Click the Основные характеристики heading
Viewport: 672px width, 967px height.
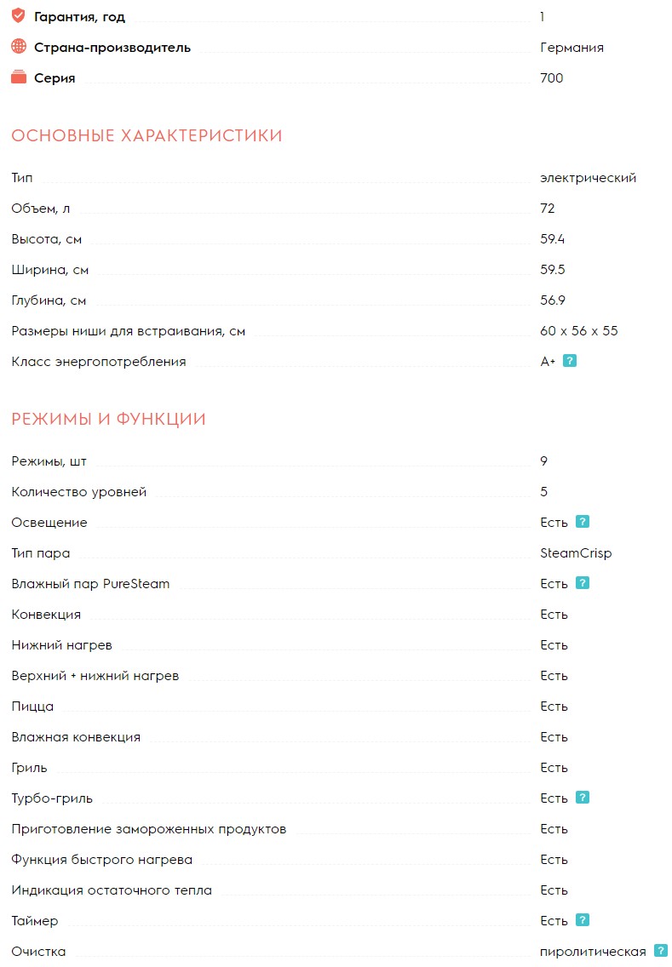click(x=146, y=136)
